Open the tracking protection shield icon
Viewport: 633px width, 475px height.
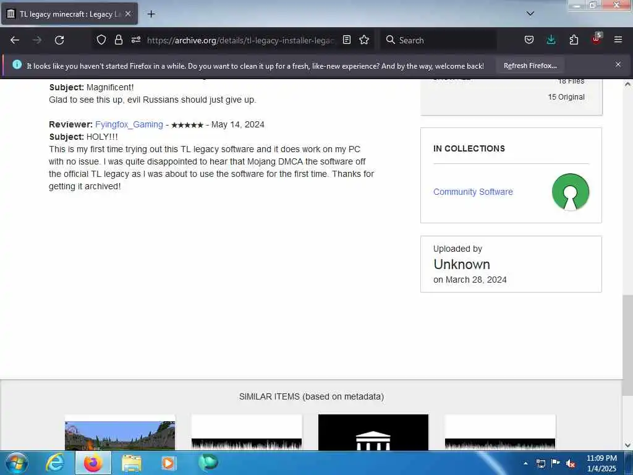[101, 40]
